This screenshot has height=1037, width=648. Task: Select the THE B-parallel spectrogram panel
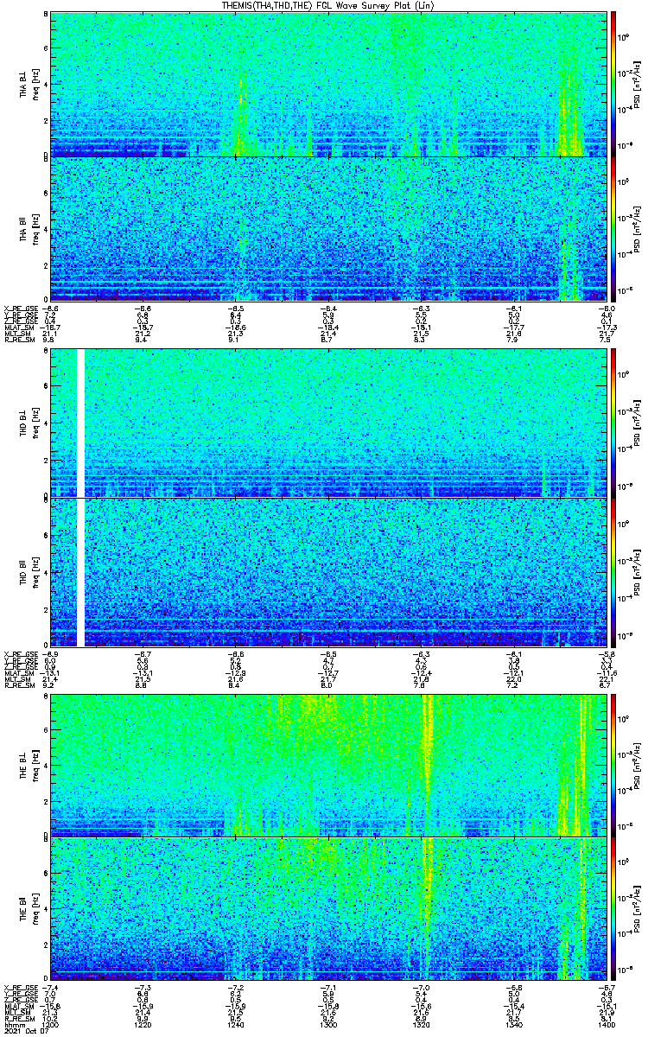tap(329, 909)
